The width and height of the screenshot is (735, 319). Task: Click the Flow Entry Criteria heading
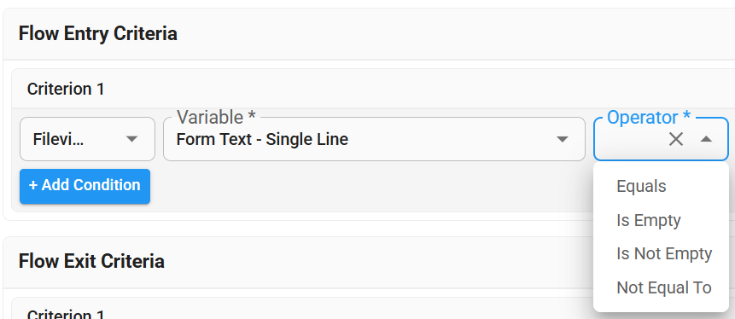tap(98, 34)
